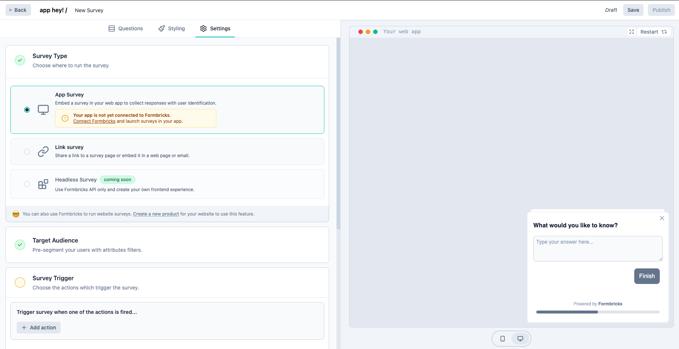
Task: Click the Survey Trigger incomplete circle icon
Action: click(20, 282)
